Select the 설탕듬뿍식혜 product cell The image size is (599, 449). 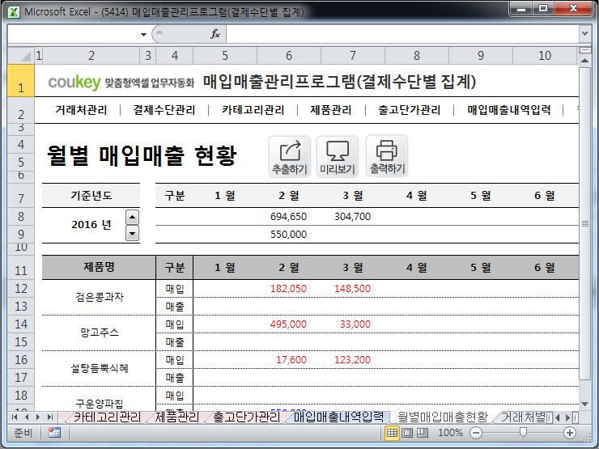click(99, 368)
